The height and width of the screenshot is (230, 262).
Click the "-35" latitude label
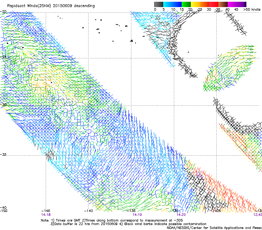tap(3, 155)
